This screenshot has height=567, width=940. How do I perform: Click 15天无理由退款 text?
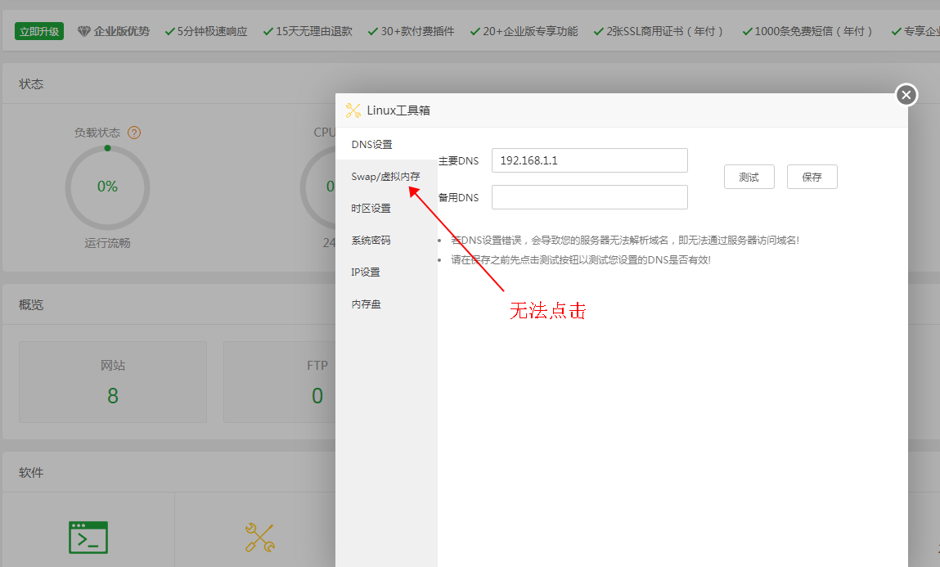[313, 31]
